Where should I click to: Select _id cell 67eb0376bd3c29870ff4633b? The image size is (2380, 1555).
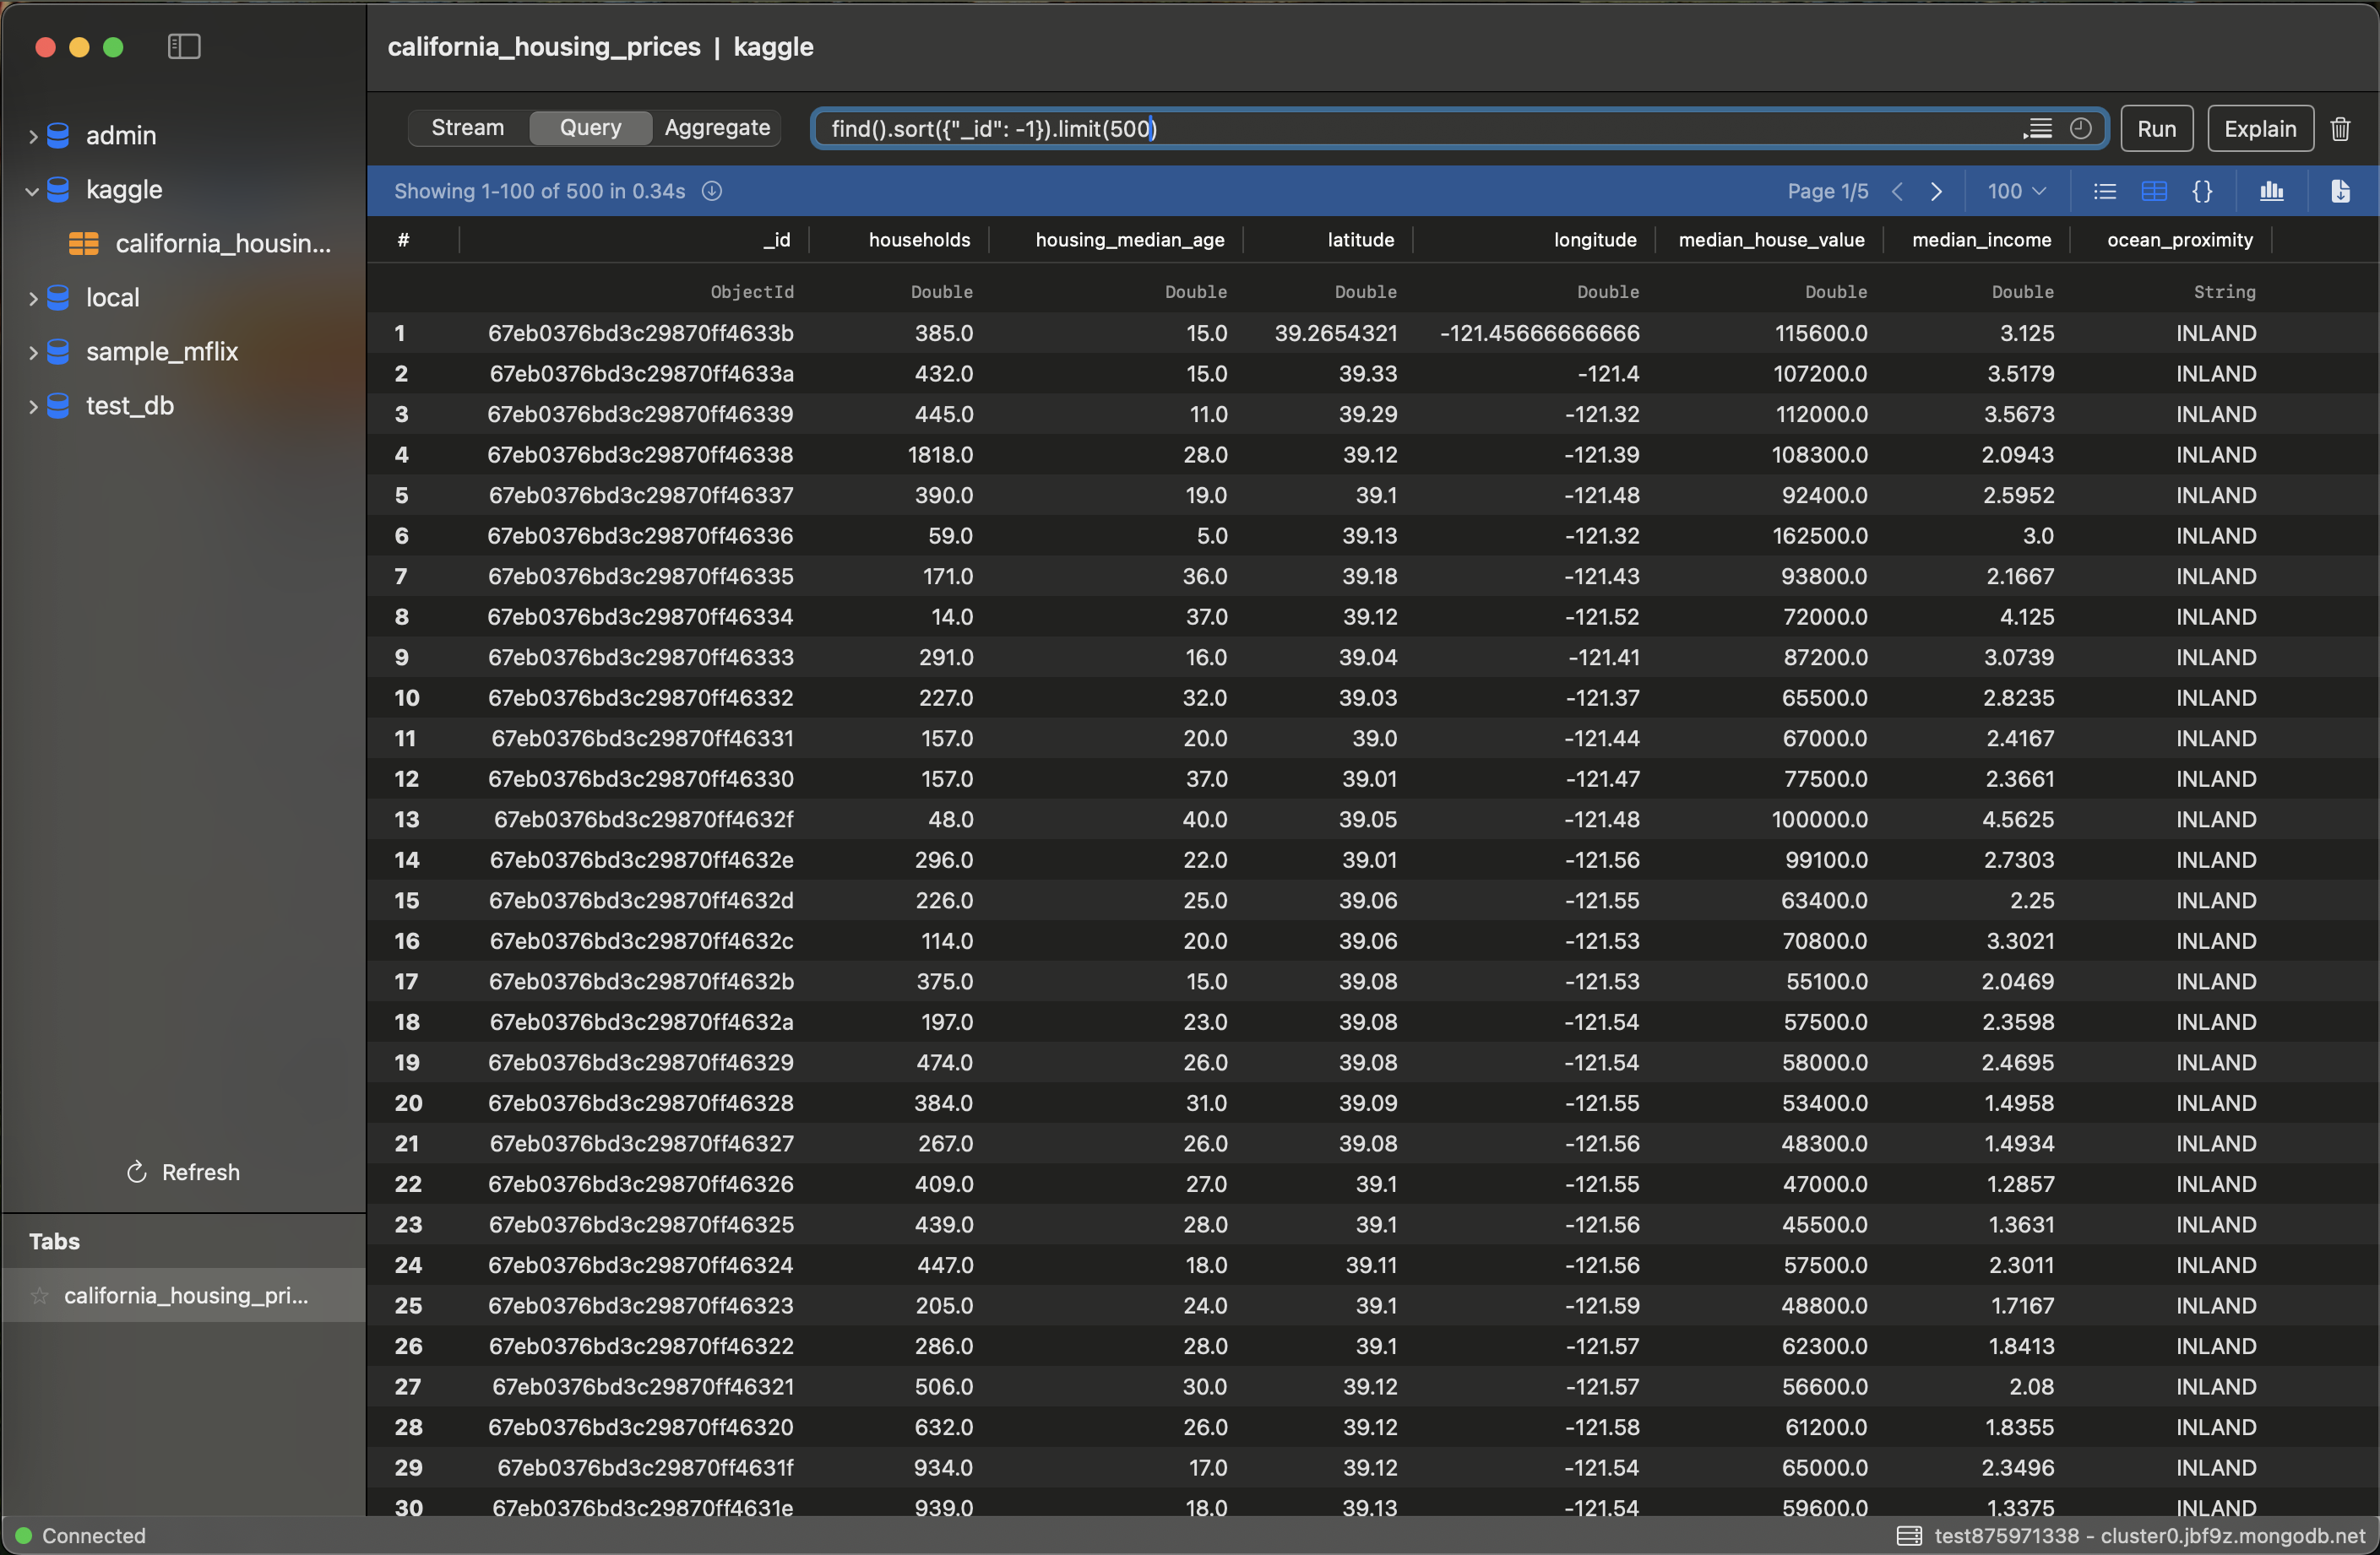[x=640, y=333]
